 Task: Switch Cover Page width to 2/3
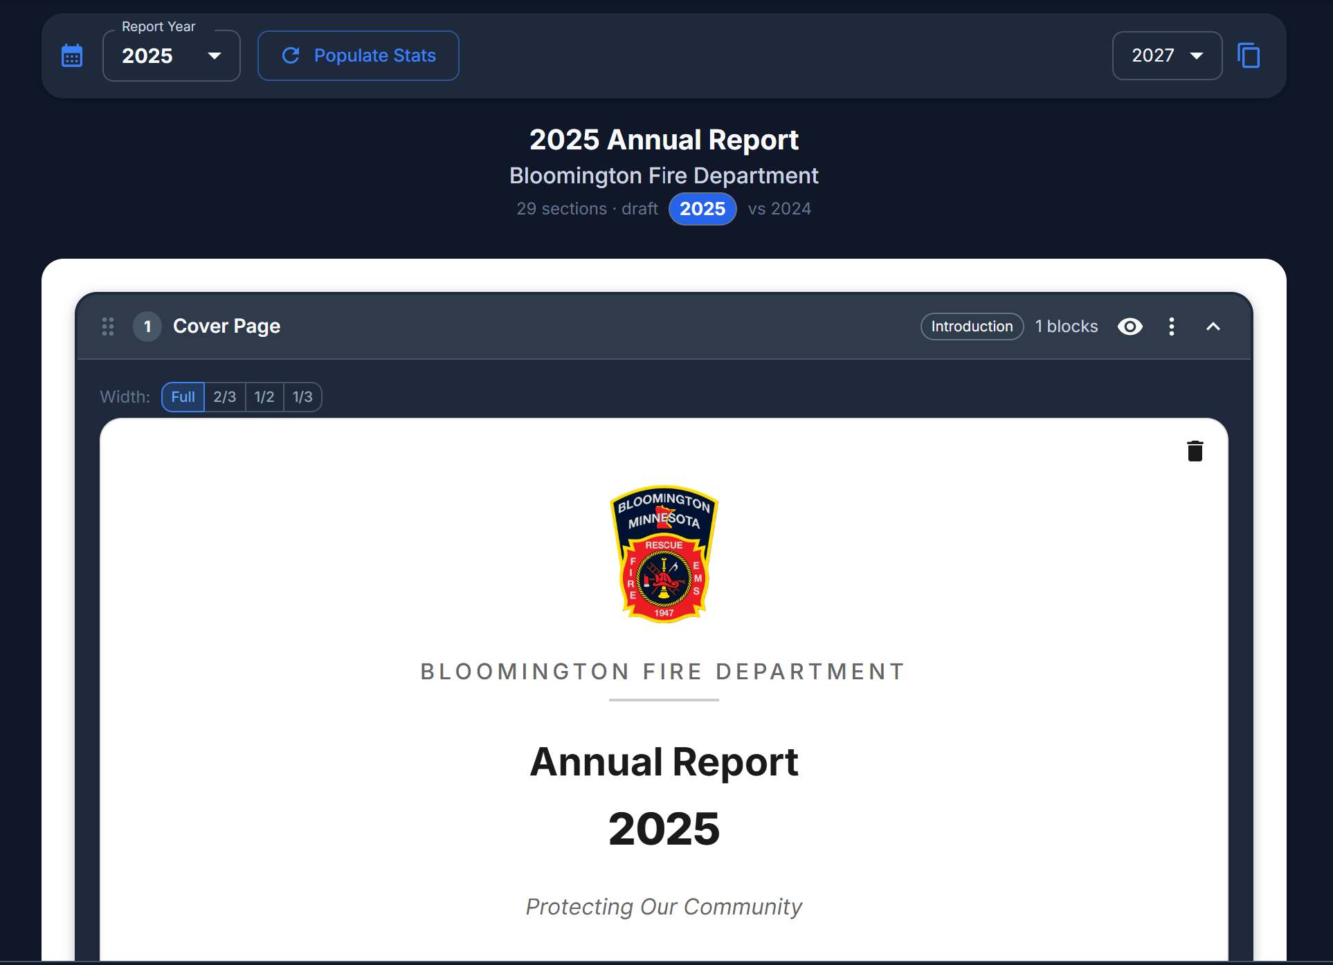click(x=225, y=396)
